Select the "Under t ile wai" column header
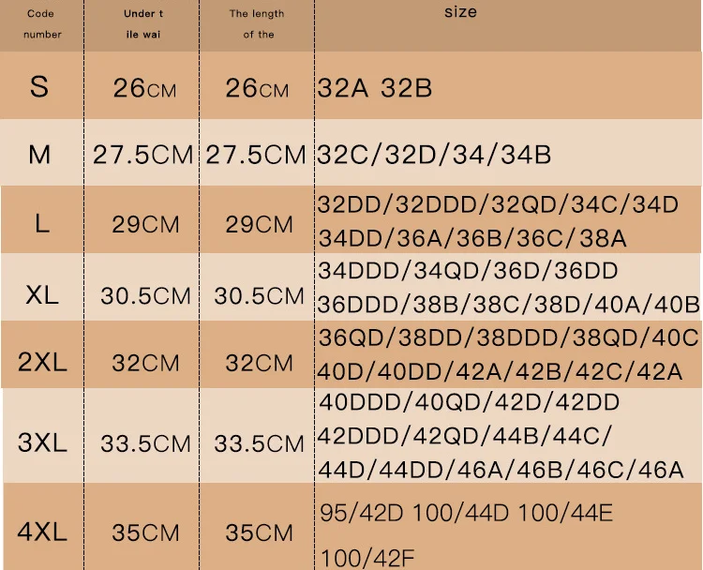Screen dimensions: 703x570 click(143, 24)
